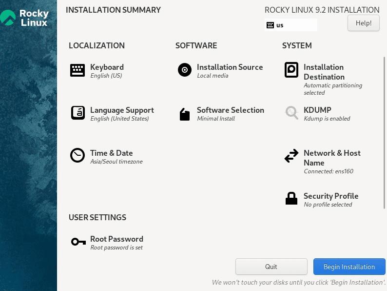Screen dimensions: 387x291
Task: Click the USER SETTINGS section heading
Action: 97,217
